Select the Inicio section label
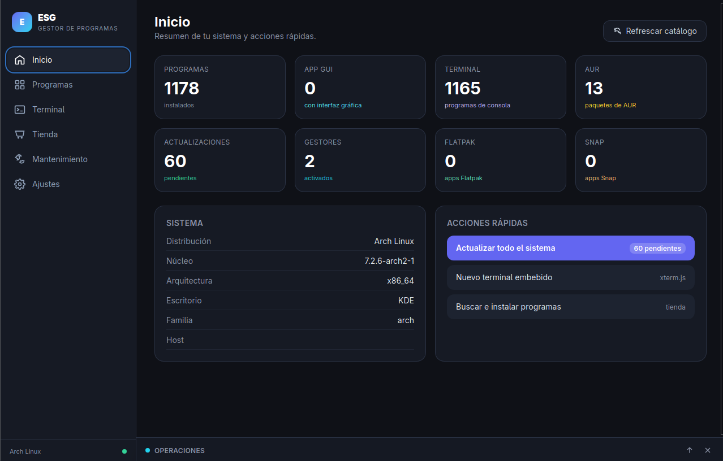 point(42,60)
